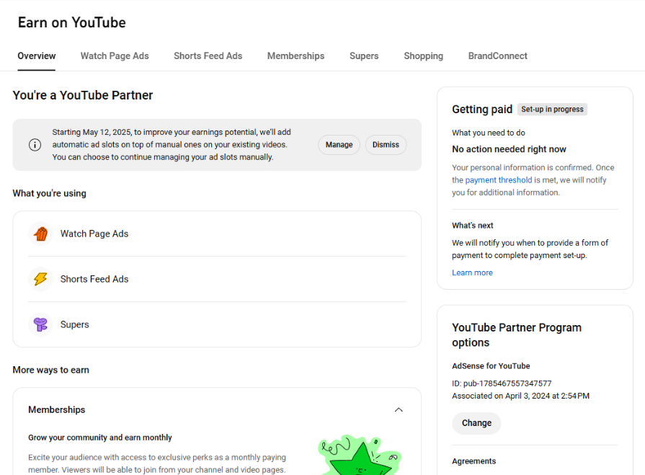Image resolution: width=645 pixels, height=475 pixels.
Task: Click the Manage button in the notice
Action: [339, 145]
